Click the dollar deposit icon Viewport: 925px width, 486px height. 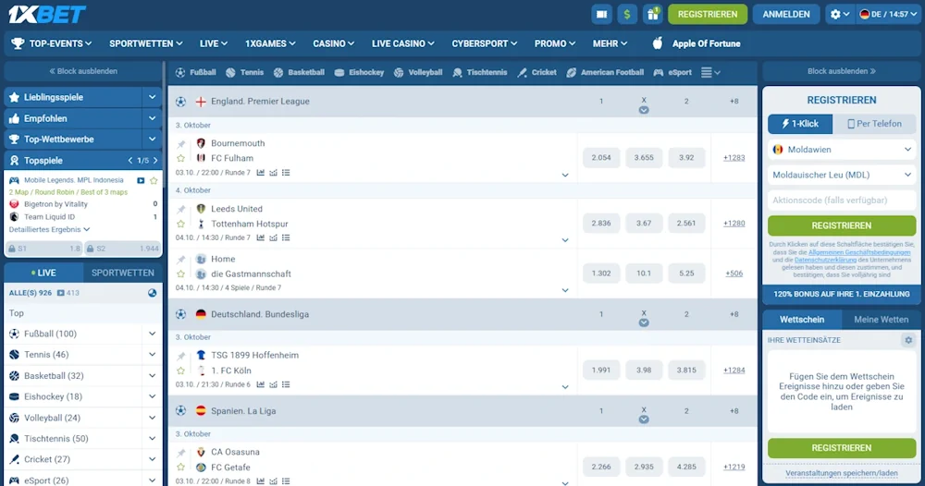(x=627, y=14)
